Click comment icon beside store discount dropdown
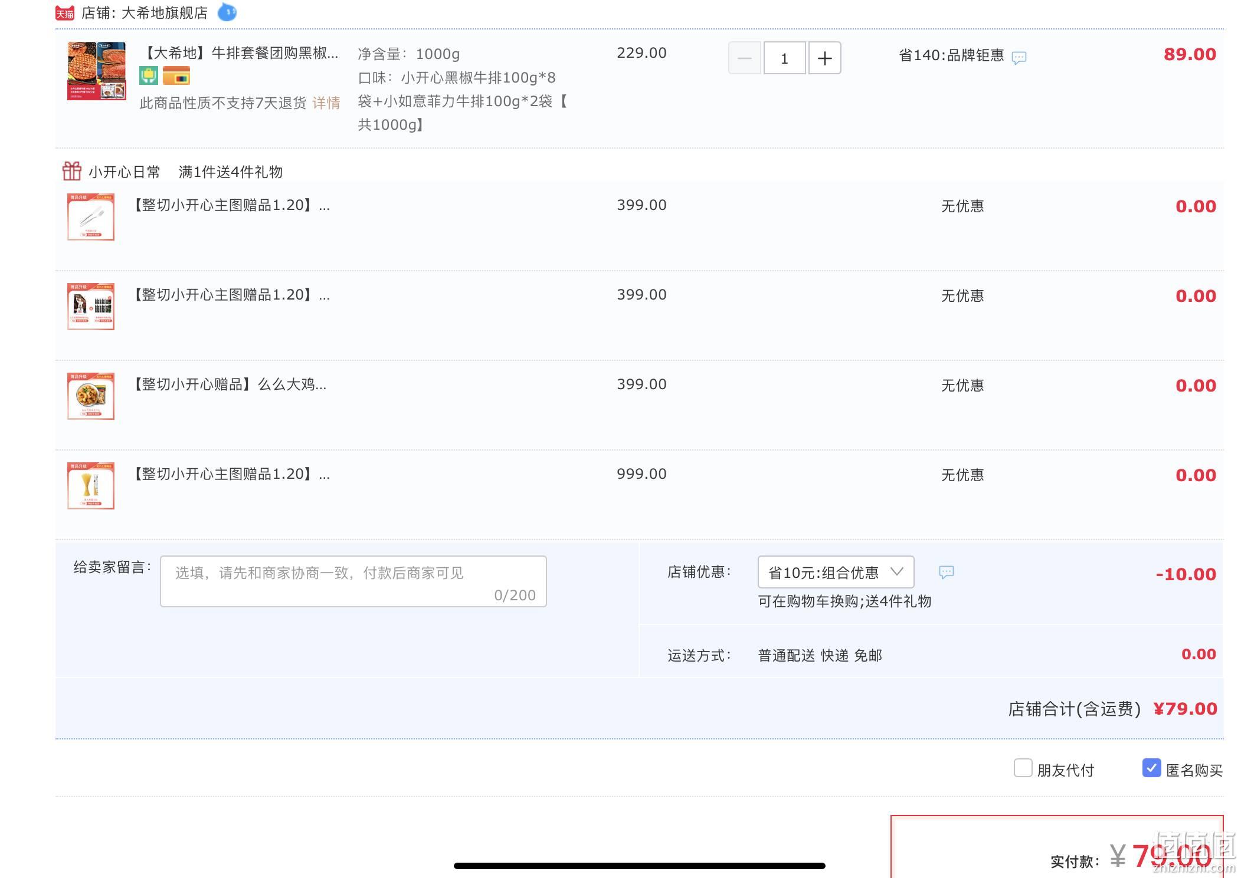 (947, 572)
